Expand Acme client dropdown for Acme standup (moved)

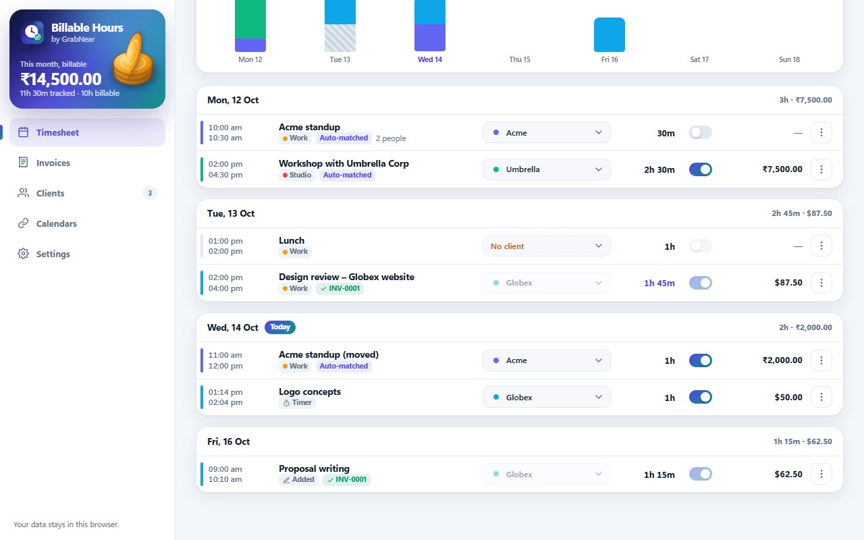click(x=547, y=360)
